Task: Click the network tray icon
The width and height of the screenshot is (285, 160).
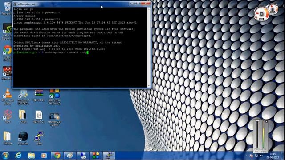Action: (256, 156)
